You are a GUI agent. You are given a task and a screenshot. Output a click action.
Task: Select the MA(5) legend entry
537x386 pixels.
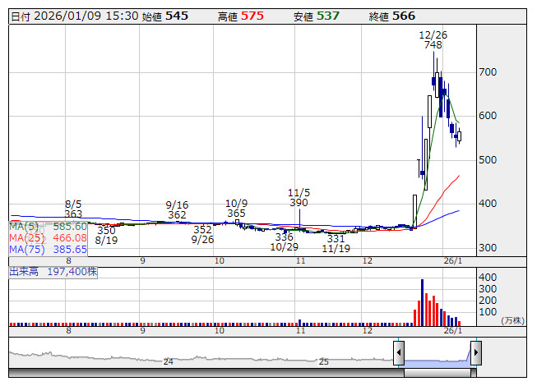(48, 226)
